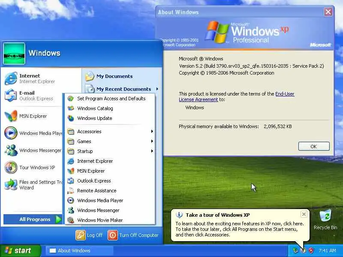Click the Internet Explorer icon in All Programs
Image resolution: width=343 pixels, height=257 pixels.
click(71, 161)
